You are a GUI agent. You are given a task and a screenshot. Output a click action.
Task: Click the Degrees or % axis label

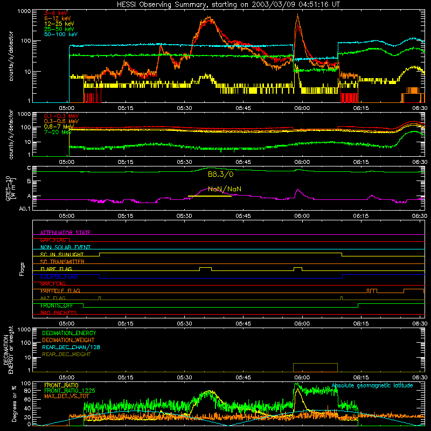coord(14,404)
